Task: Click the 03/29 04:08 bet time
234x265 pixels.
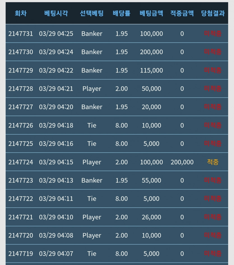Action: [x=56, y=235]
